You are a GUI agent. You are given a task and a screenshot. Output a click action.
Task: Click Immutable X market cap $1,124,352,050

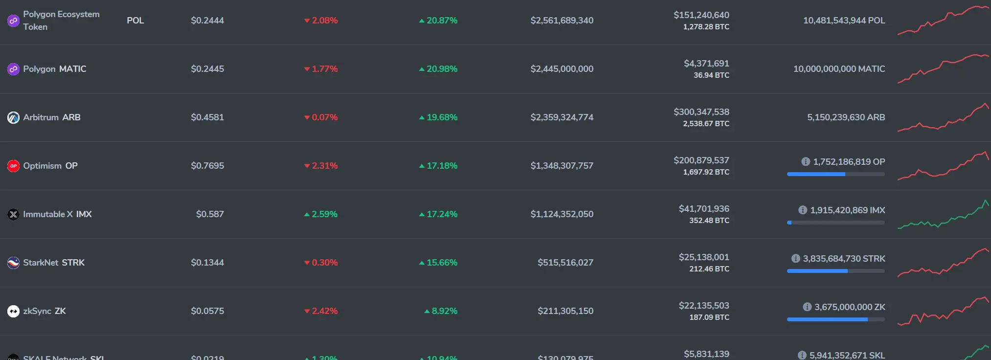tap(562, 214)
